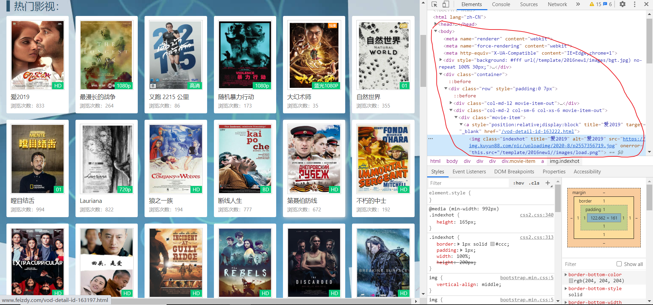The image size is (653, 305).
Task: Click the 122.662 × 161 box model content
Action: 604,218
